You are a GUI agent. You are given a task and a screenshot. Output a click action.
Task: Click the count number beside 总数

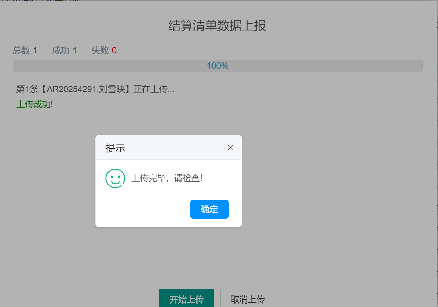tap(35, 51)
